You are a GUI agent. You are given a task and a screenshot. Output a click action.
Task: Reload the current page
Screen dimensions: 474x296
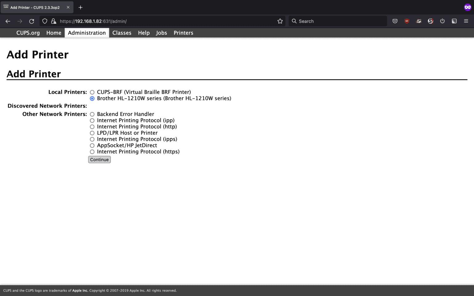[x=31, y=21]
